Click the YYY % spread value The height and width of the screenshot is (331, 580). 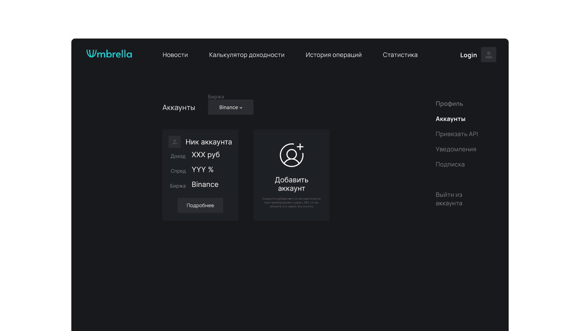[x=202, y=170]
